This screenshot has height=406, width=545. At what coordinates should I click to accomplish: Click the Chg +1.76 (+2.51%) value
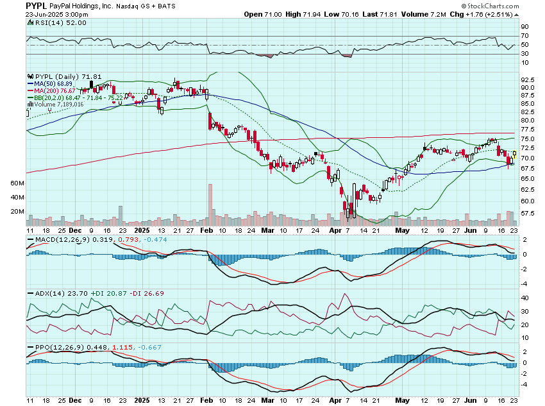coord(481,14)
